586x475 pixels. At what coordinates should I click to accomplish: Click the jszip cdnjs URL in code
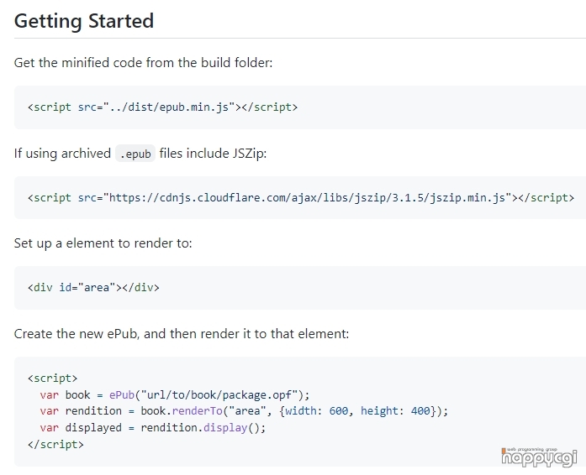[x=309, y=197]
